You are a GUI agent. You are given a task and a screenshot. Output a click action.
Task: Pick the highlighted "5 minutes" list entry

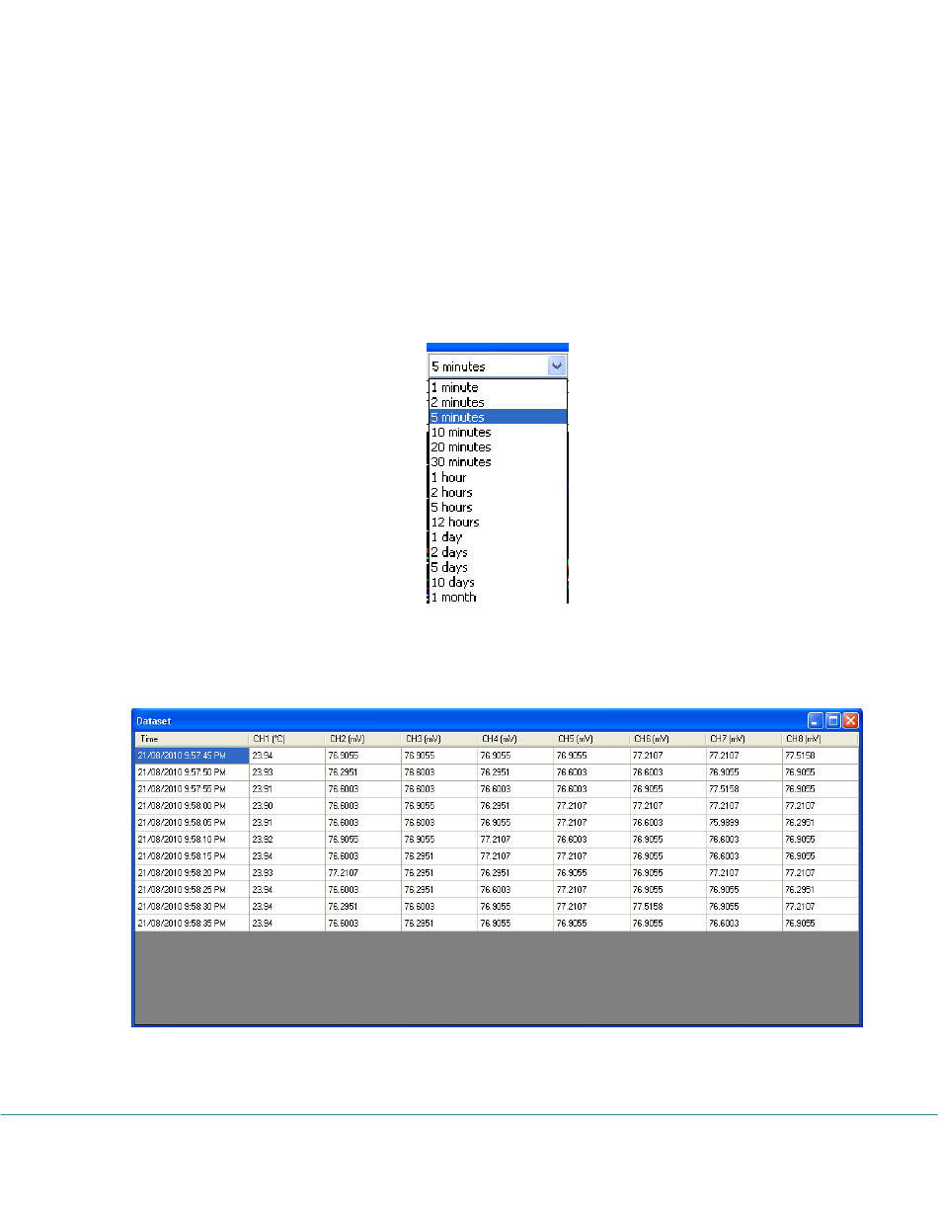pyautogui.click(x=498, y=417)
